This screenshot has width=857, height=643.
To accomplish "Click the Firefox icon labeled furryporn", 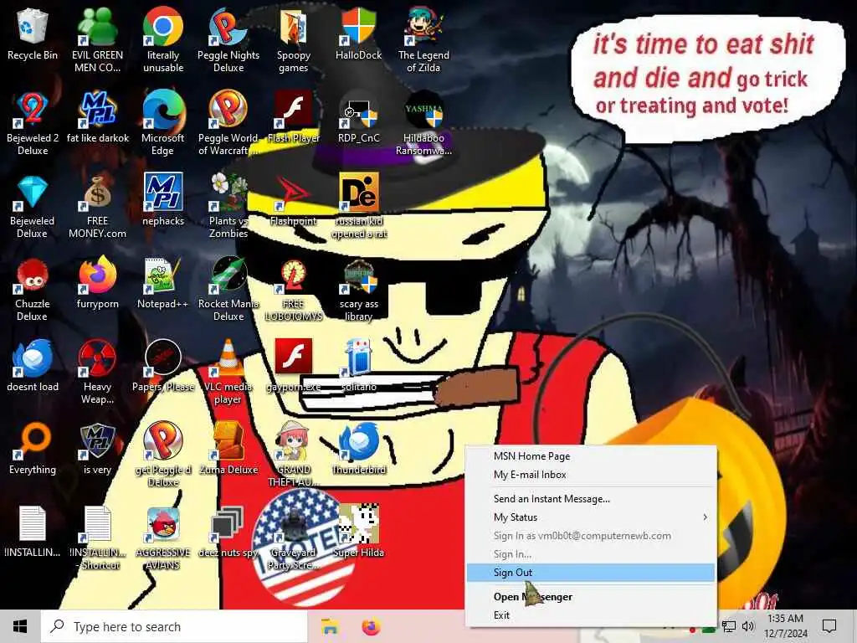I will pyautogui.click(x=97, y=282).
